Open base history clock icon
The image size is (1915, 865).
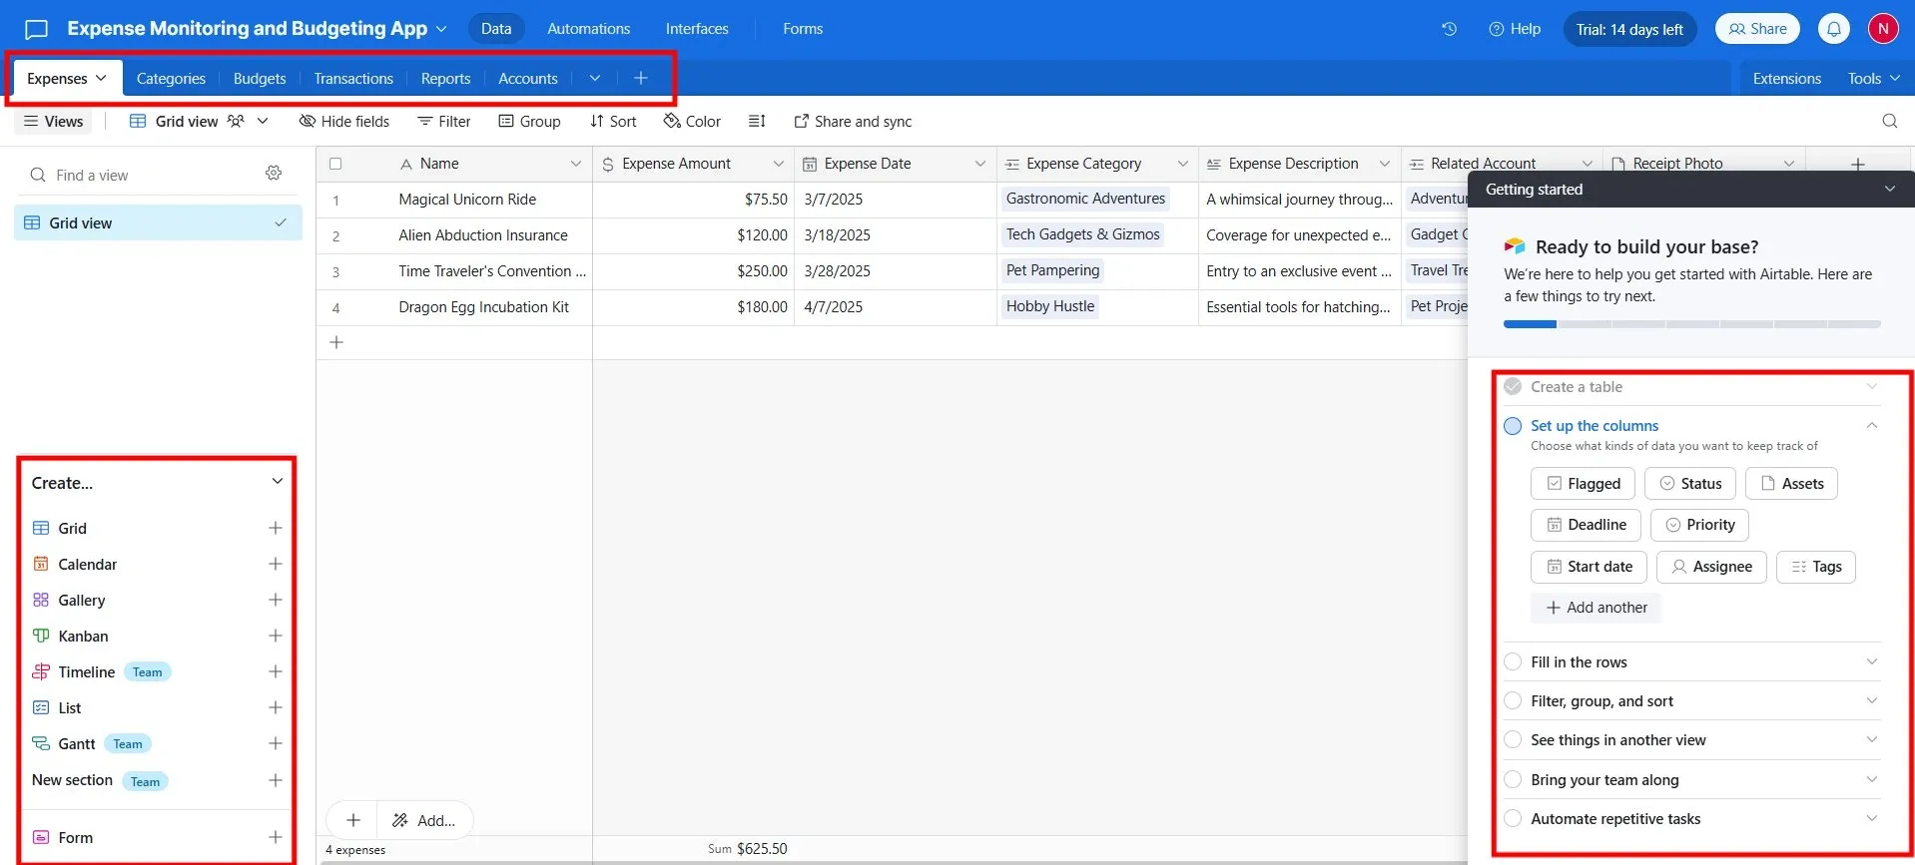pyautogui.click(x=1449, y=29)
